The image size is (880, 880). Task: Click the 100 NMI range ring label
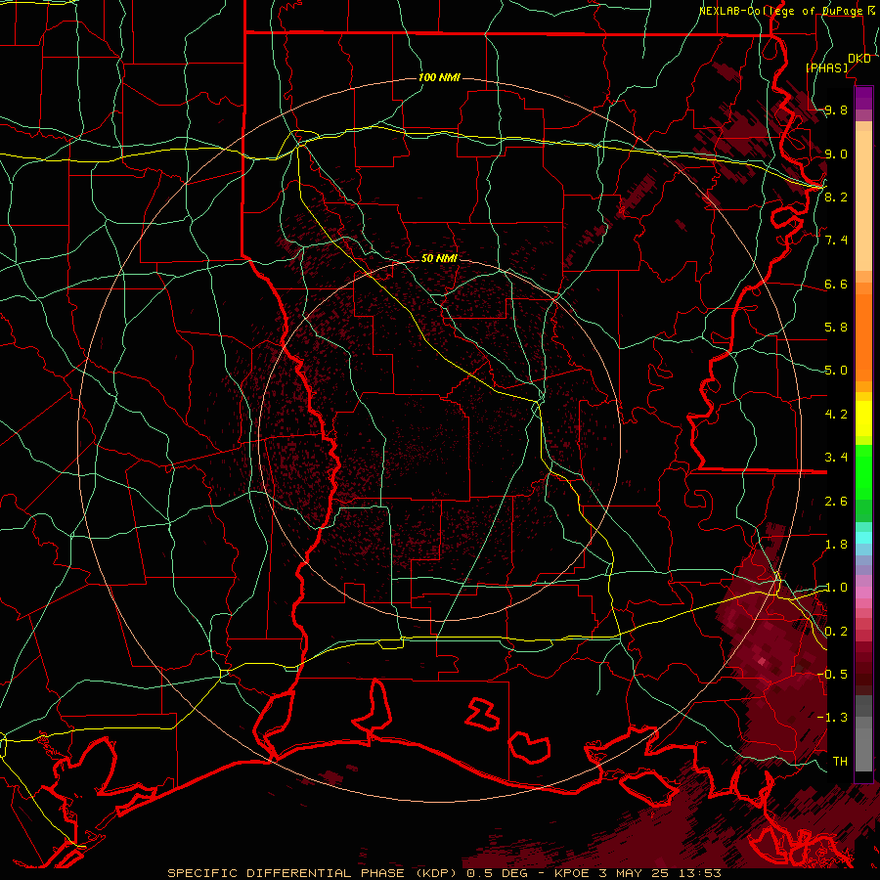439,77
